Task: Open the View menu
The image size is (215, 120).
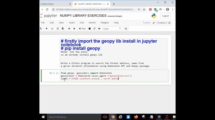Action: (61, 23)
